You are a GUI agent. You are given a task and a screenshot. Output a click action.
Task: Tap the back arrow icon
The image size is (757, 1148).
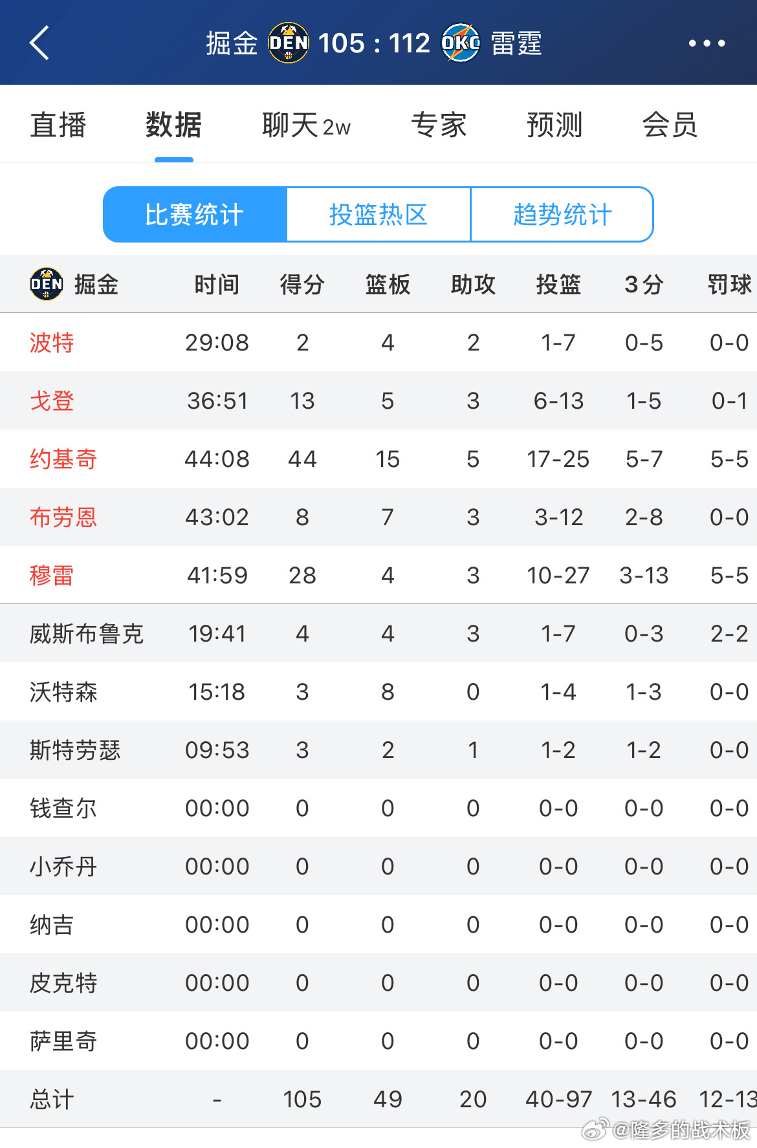[39, 43]
